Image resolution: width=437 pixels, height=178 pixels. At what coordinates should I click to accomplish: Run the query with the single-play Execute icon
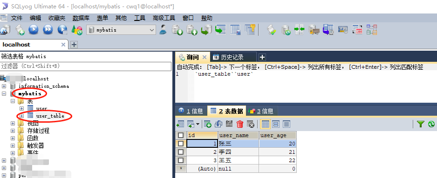pos(34,30)
